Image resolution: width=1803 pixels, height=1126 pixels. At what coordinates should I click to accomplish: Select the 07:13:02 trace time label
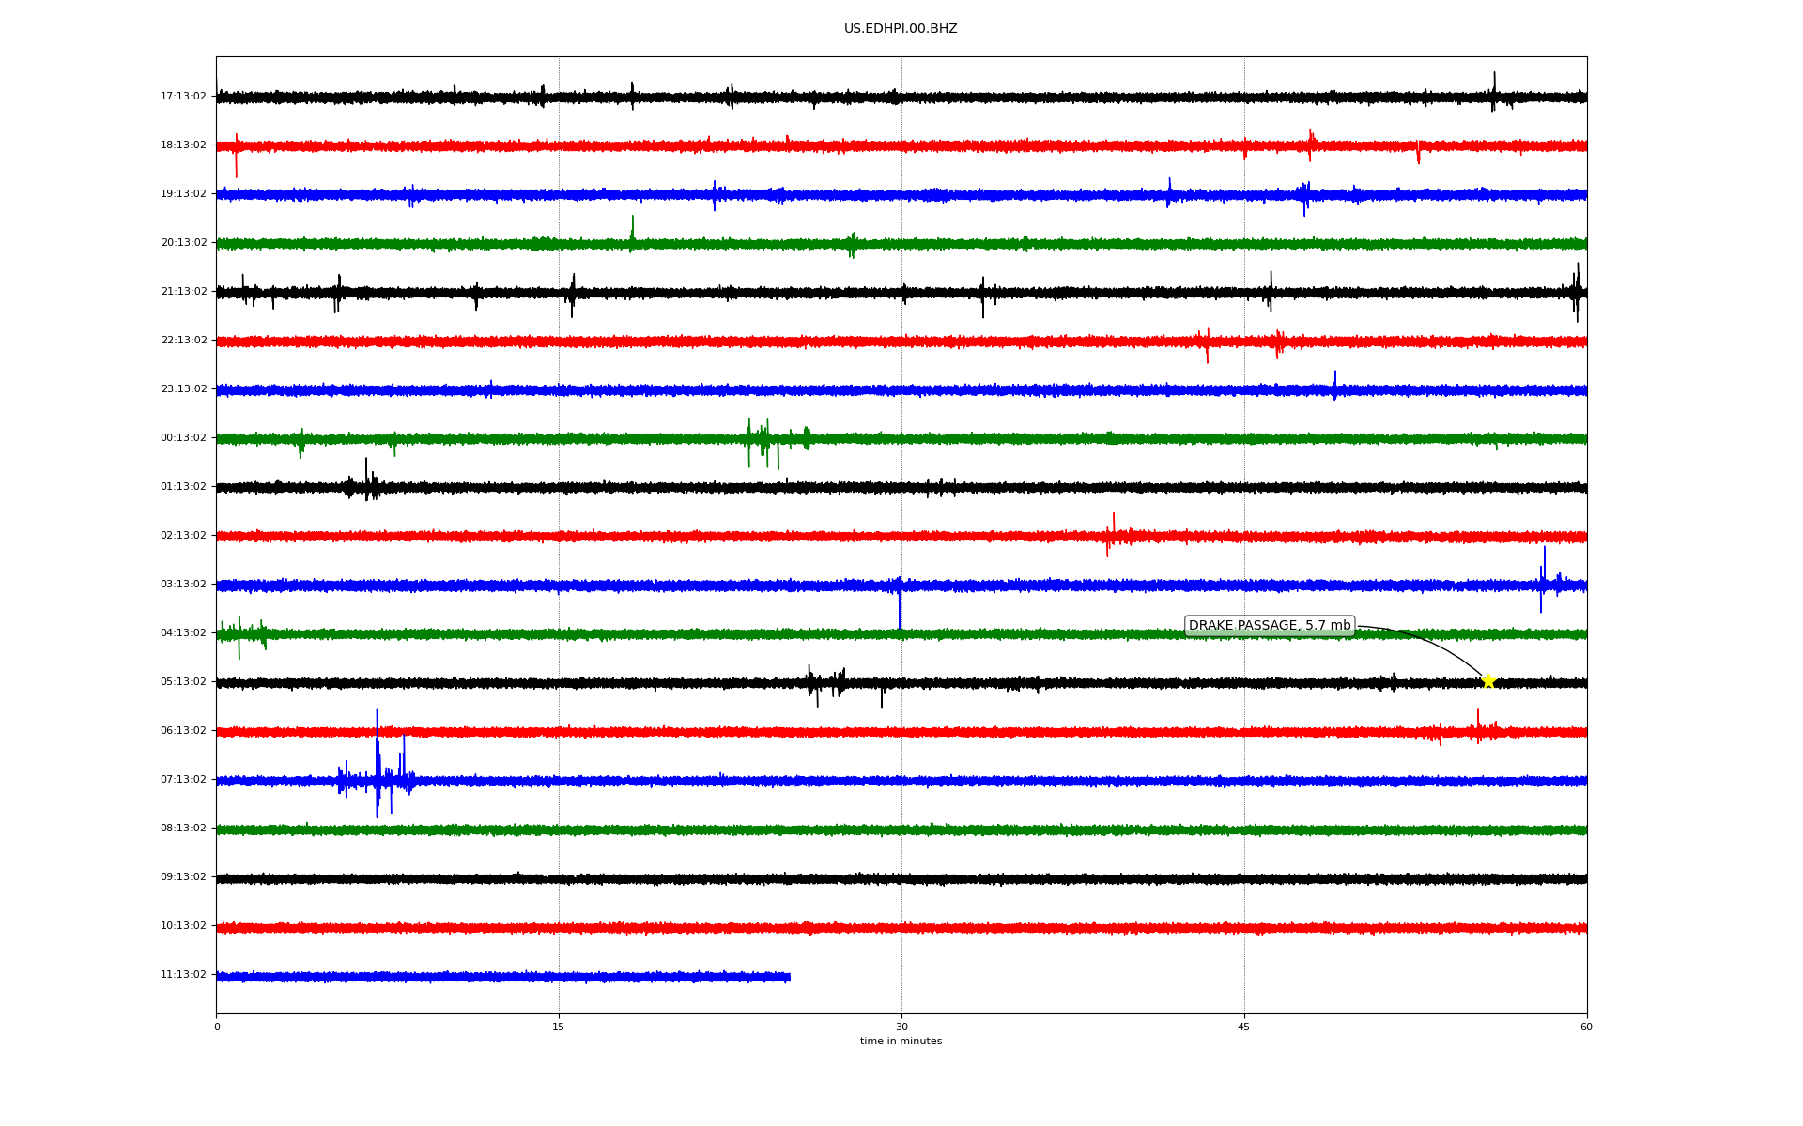pyautogui.click(x=183, y=779)
